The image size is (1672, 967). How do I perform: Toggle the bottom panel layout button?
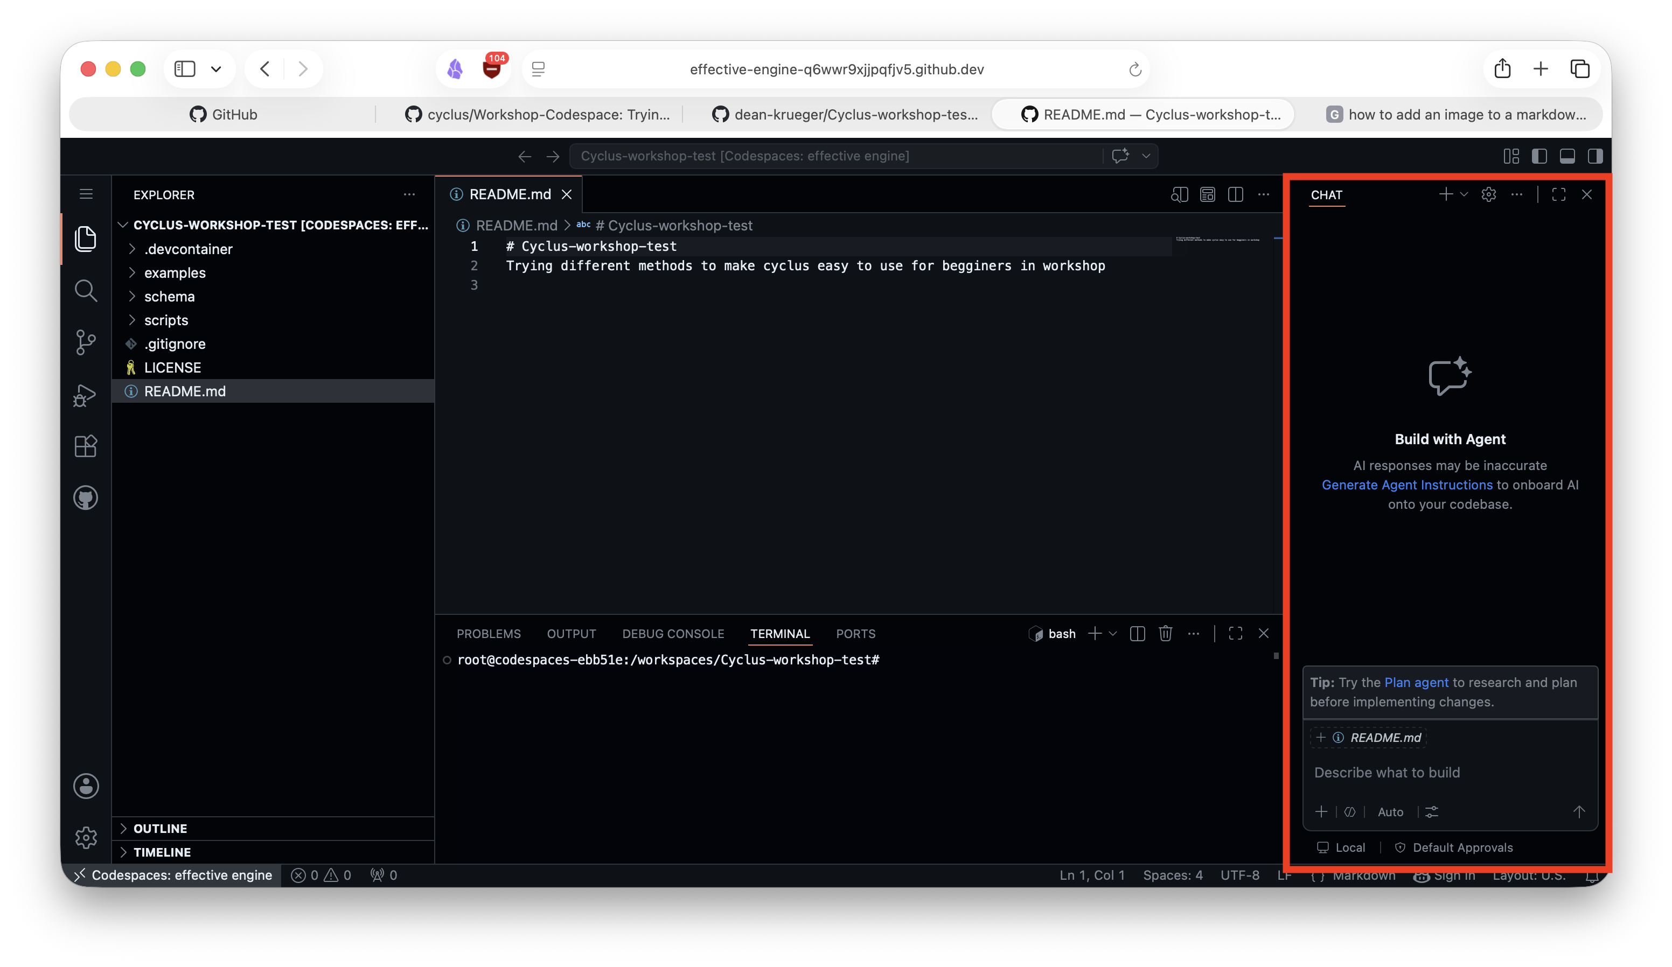point(1567,156)
